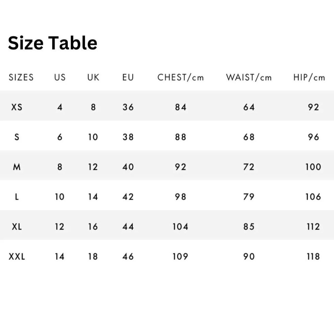Image resolution: width=334 pixels, height=334 pixels.
Task: Select the S size row label
Action: [17, 137]
